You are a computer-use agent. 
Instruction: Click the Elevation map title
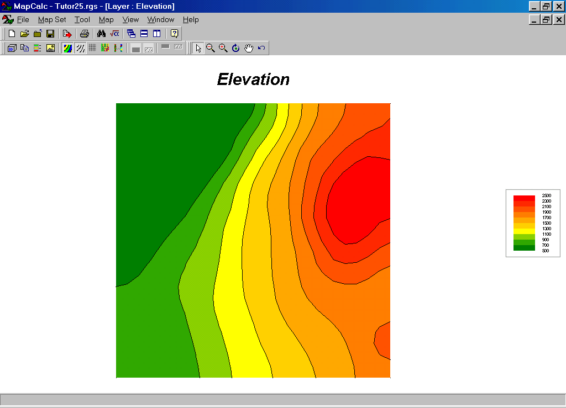tap(253, 80)
